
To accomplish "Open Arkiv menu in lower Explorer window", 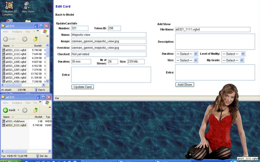I will pyautogui.click(x=6, y=103).
